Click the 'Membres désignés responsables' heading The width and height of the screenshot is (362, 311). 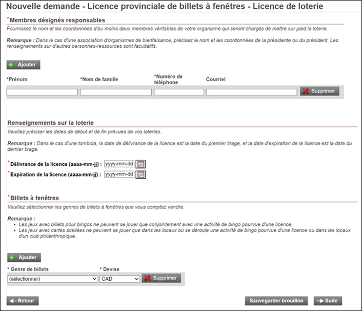click(57, 21)
